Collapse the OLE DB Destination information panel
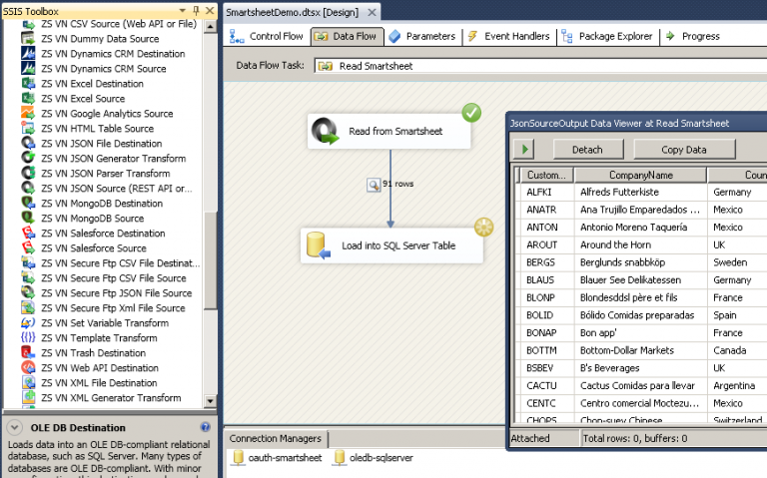The width and height of the screenshot is (767, 478). [x=15, y=428]
